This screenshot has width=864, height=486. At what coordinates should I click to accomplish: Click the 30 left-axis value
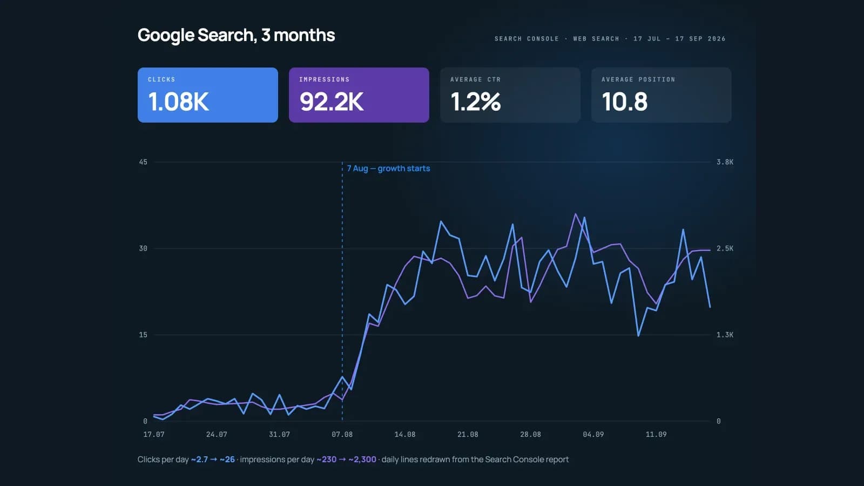tap(143, 248)
